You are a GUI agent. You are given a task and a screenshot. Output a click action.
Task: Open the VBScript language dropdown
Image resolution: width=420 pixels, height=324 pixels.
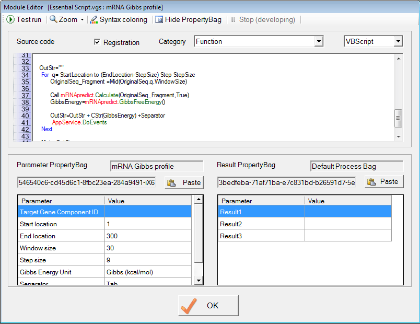pyautogui.click(x=398, y=41)
